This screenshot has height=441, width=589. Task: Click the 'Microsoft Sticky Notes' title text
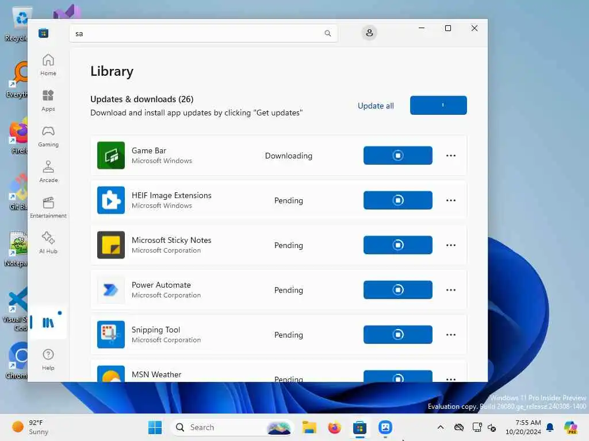[x=171, y=240]
